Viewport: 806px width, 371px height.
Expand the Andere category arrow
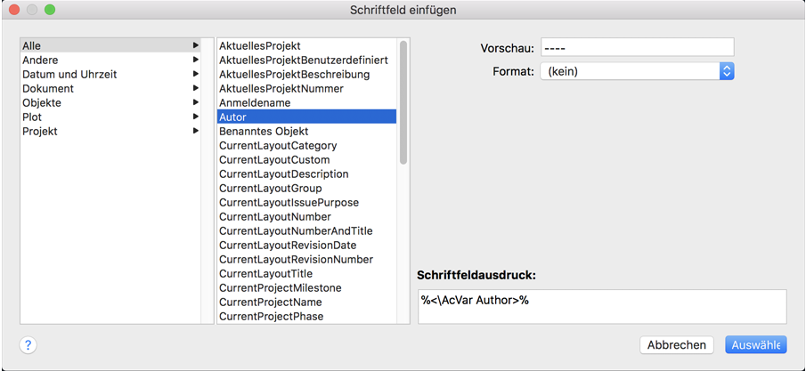[x=195, y=60]
